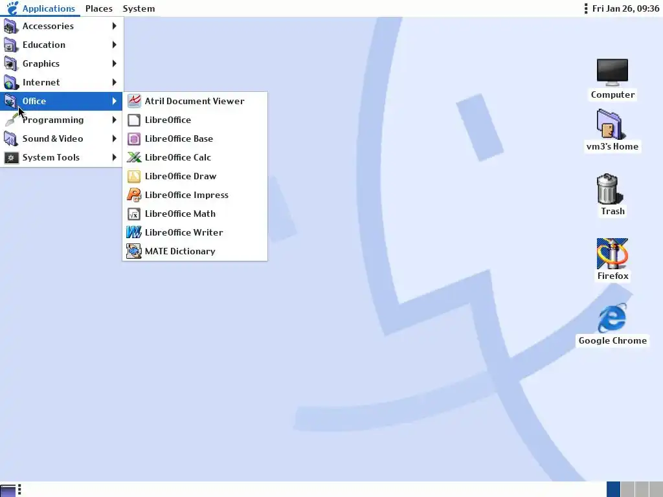663x497 pixels.
Task: Open LibreOffice Base entry
Action: click(x=195, y=138)
